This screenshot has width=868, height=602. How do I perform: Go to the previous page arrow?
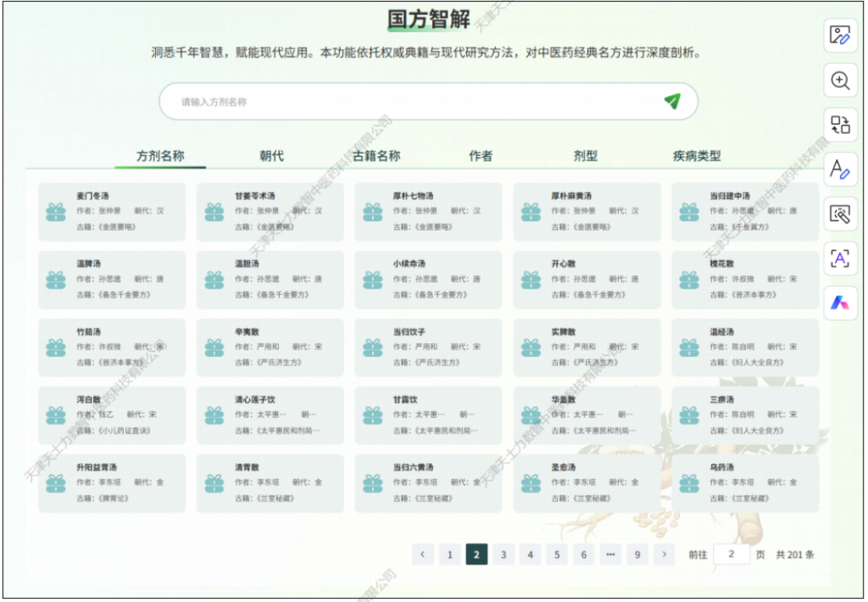(423, 555)
